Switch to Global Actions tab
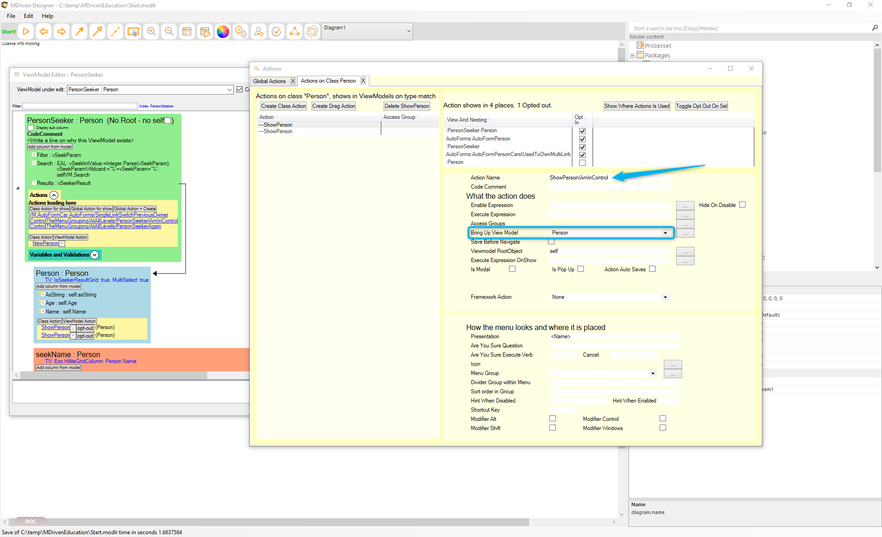Screen dimensions: 882x537 [270, 81]
